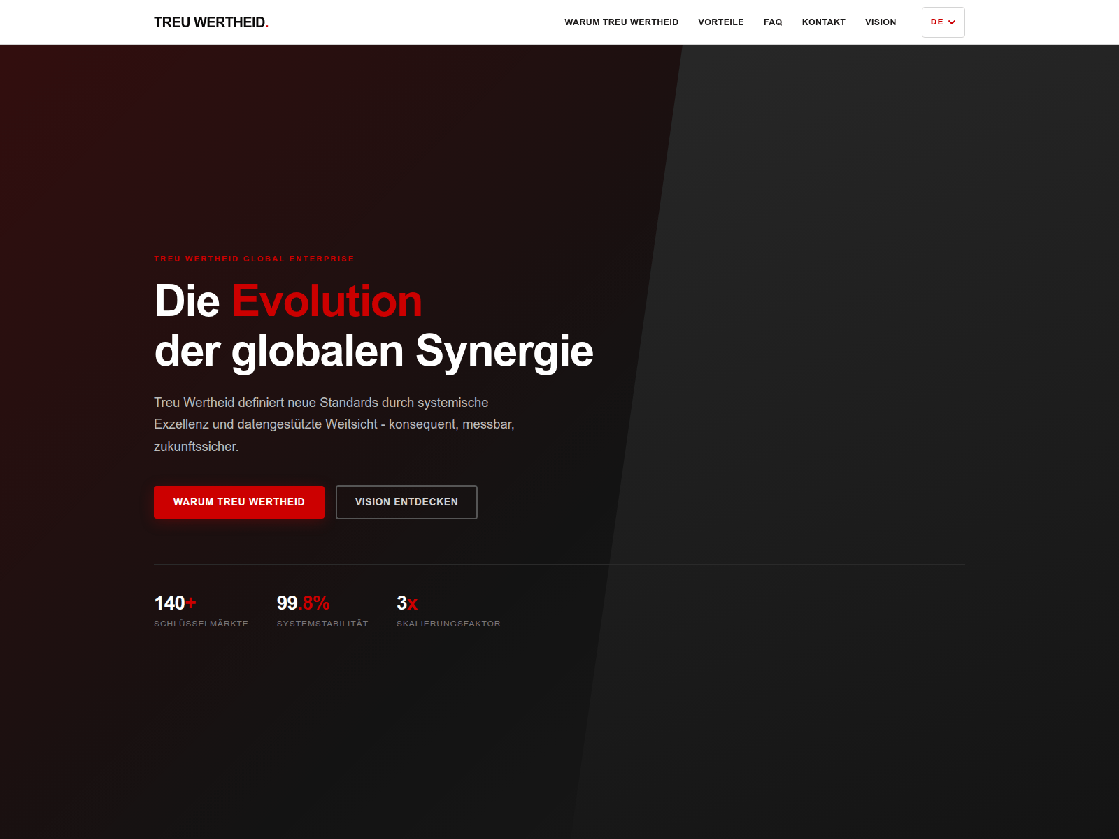Screen dimensions: 1119x839
Task: Select FAQ in the navigation
Action: coord(773,22)
